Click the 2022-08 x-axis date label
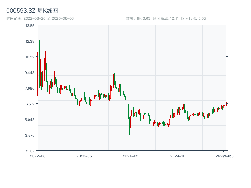 (38, 156)
